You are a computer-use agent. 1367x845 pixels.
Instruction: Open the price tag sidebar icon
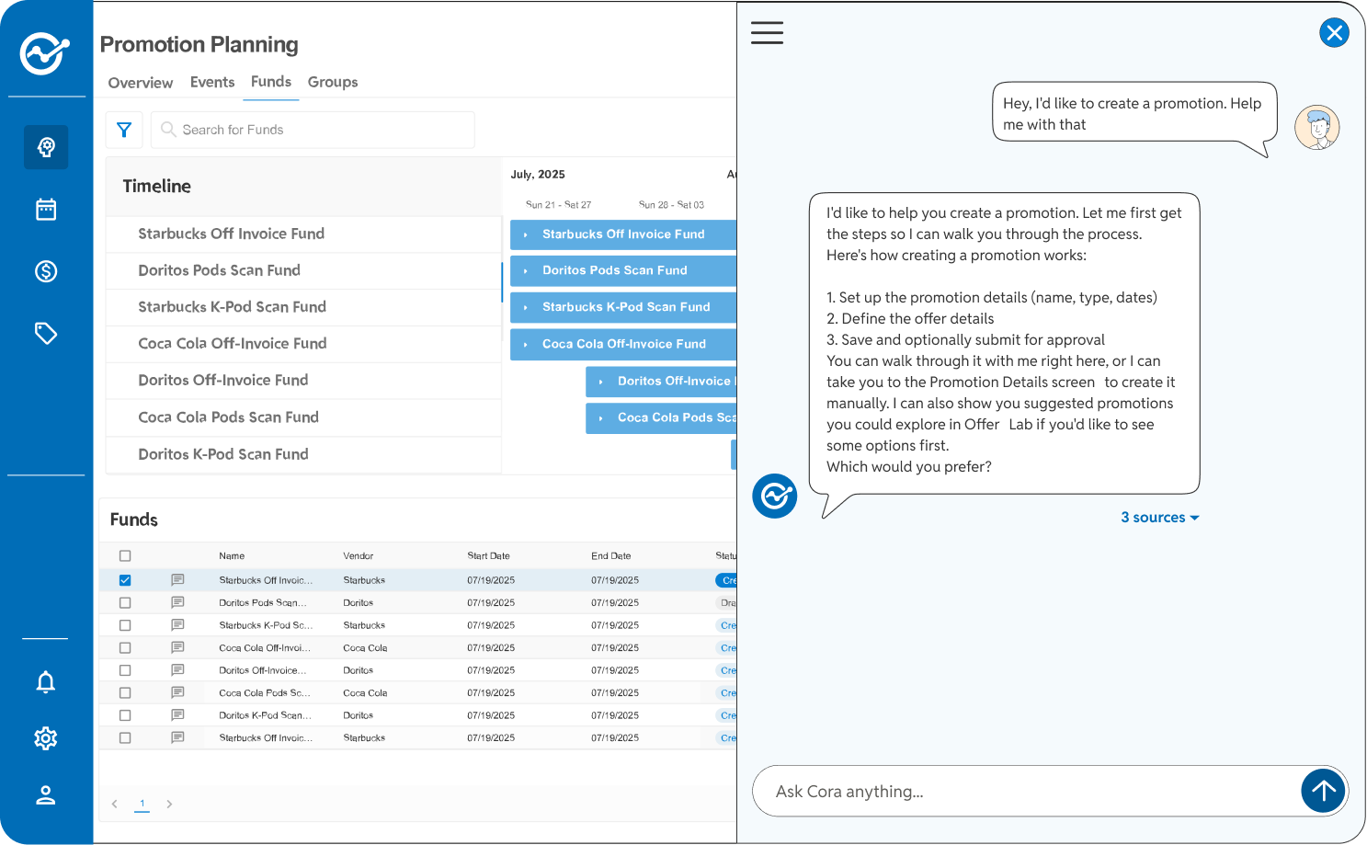[x=46, y=333]
